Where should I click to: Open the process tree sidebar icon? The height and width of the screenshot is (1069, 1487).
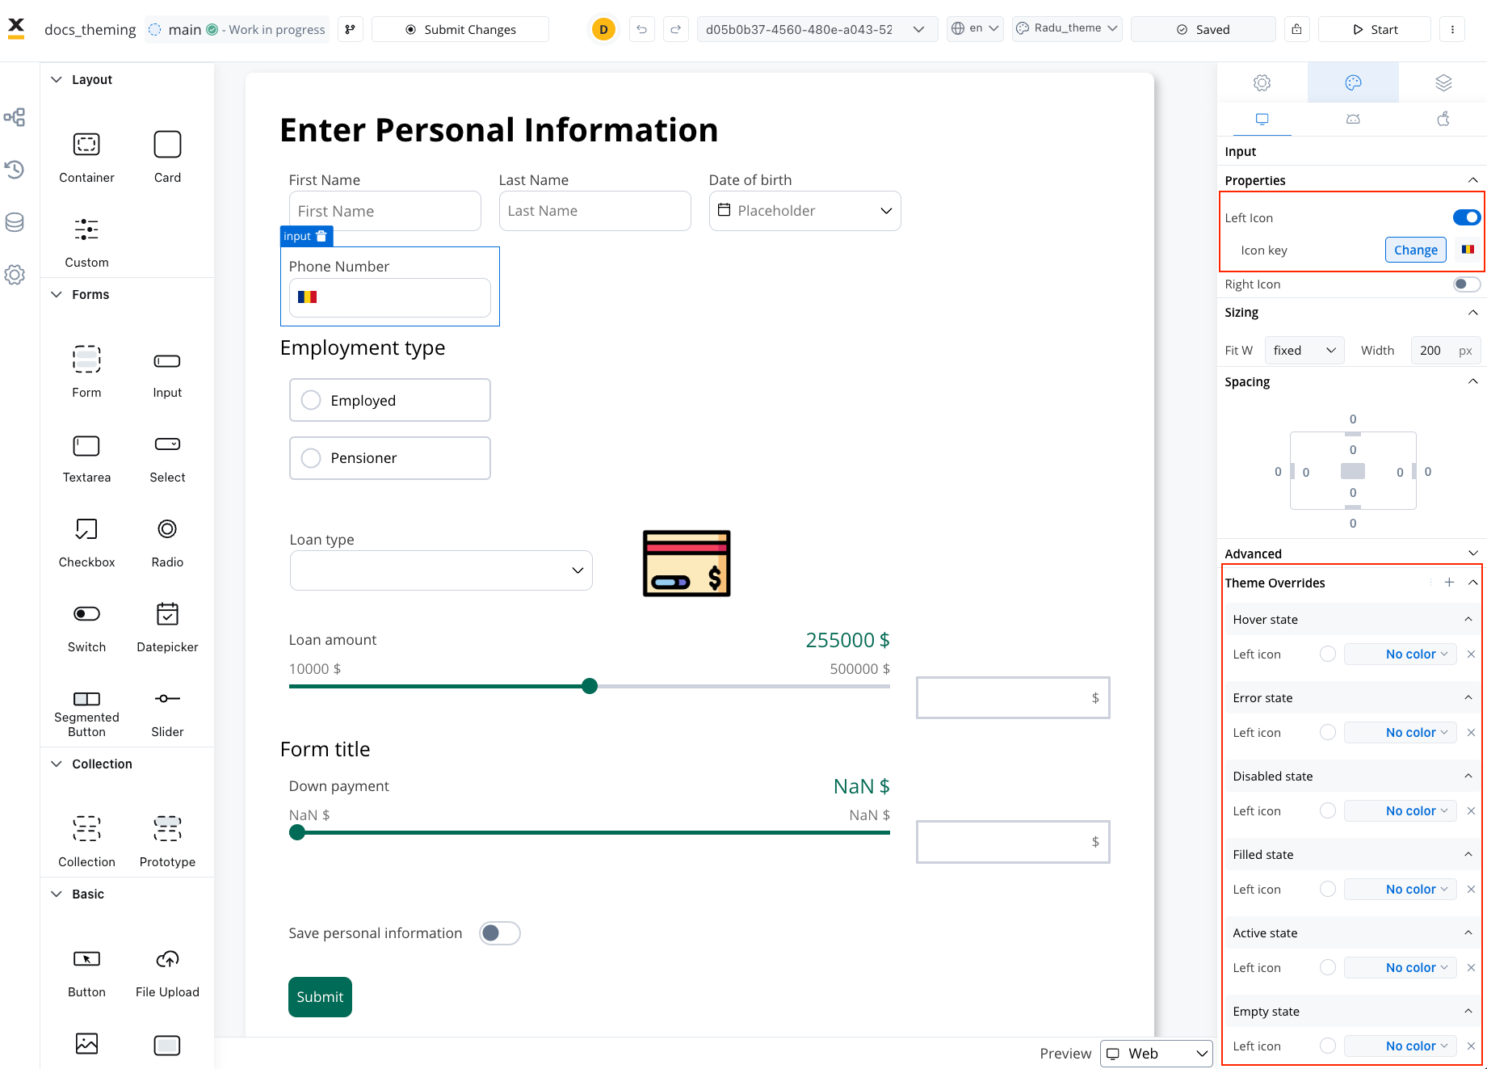pyautogui.click(x=15, y=117)
